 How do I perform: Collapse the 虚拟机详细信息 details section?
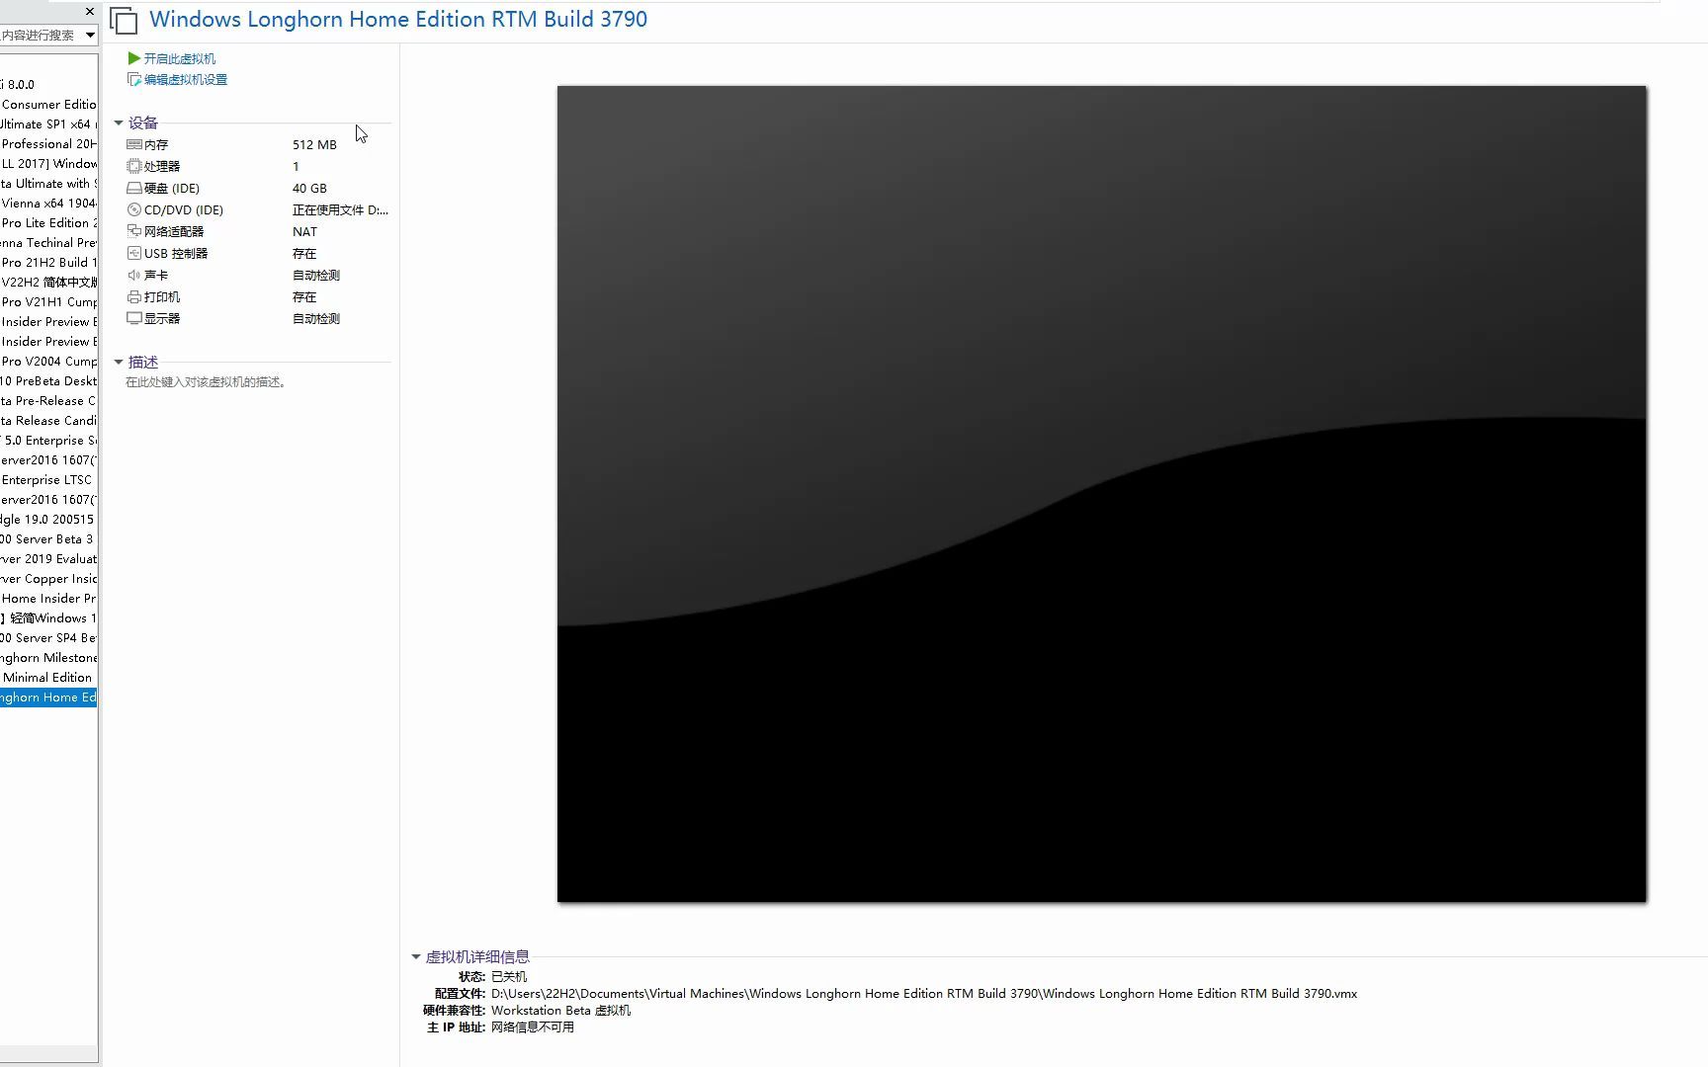[x=416, y=956]
